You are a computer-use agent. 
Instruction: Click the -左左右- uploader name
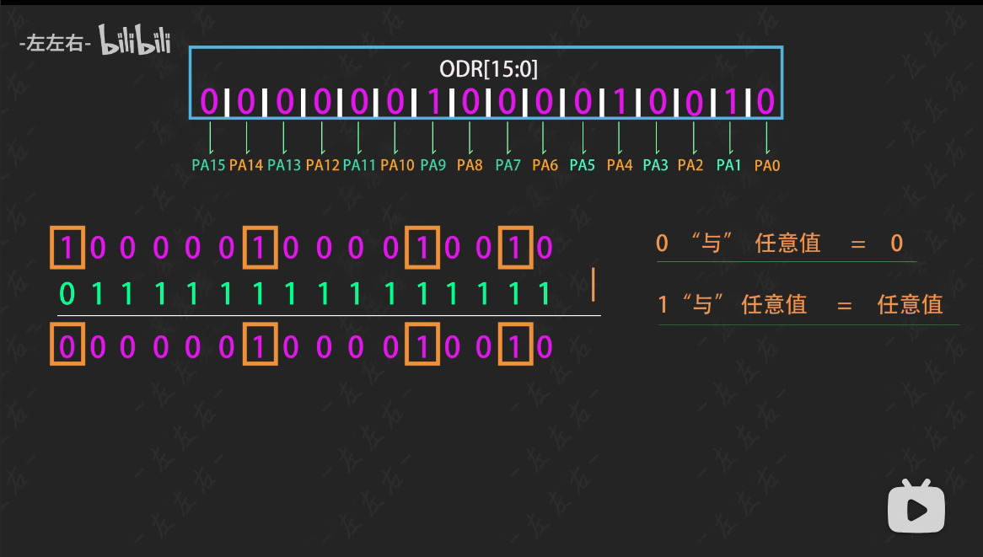(55, 44)
